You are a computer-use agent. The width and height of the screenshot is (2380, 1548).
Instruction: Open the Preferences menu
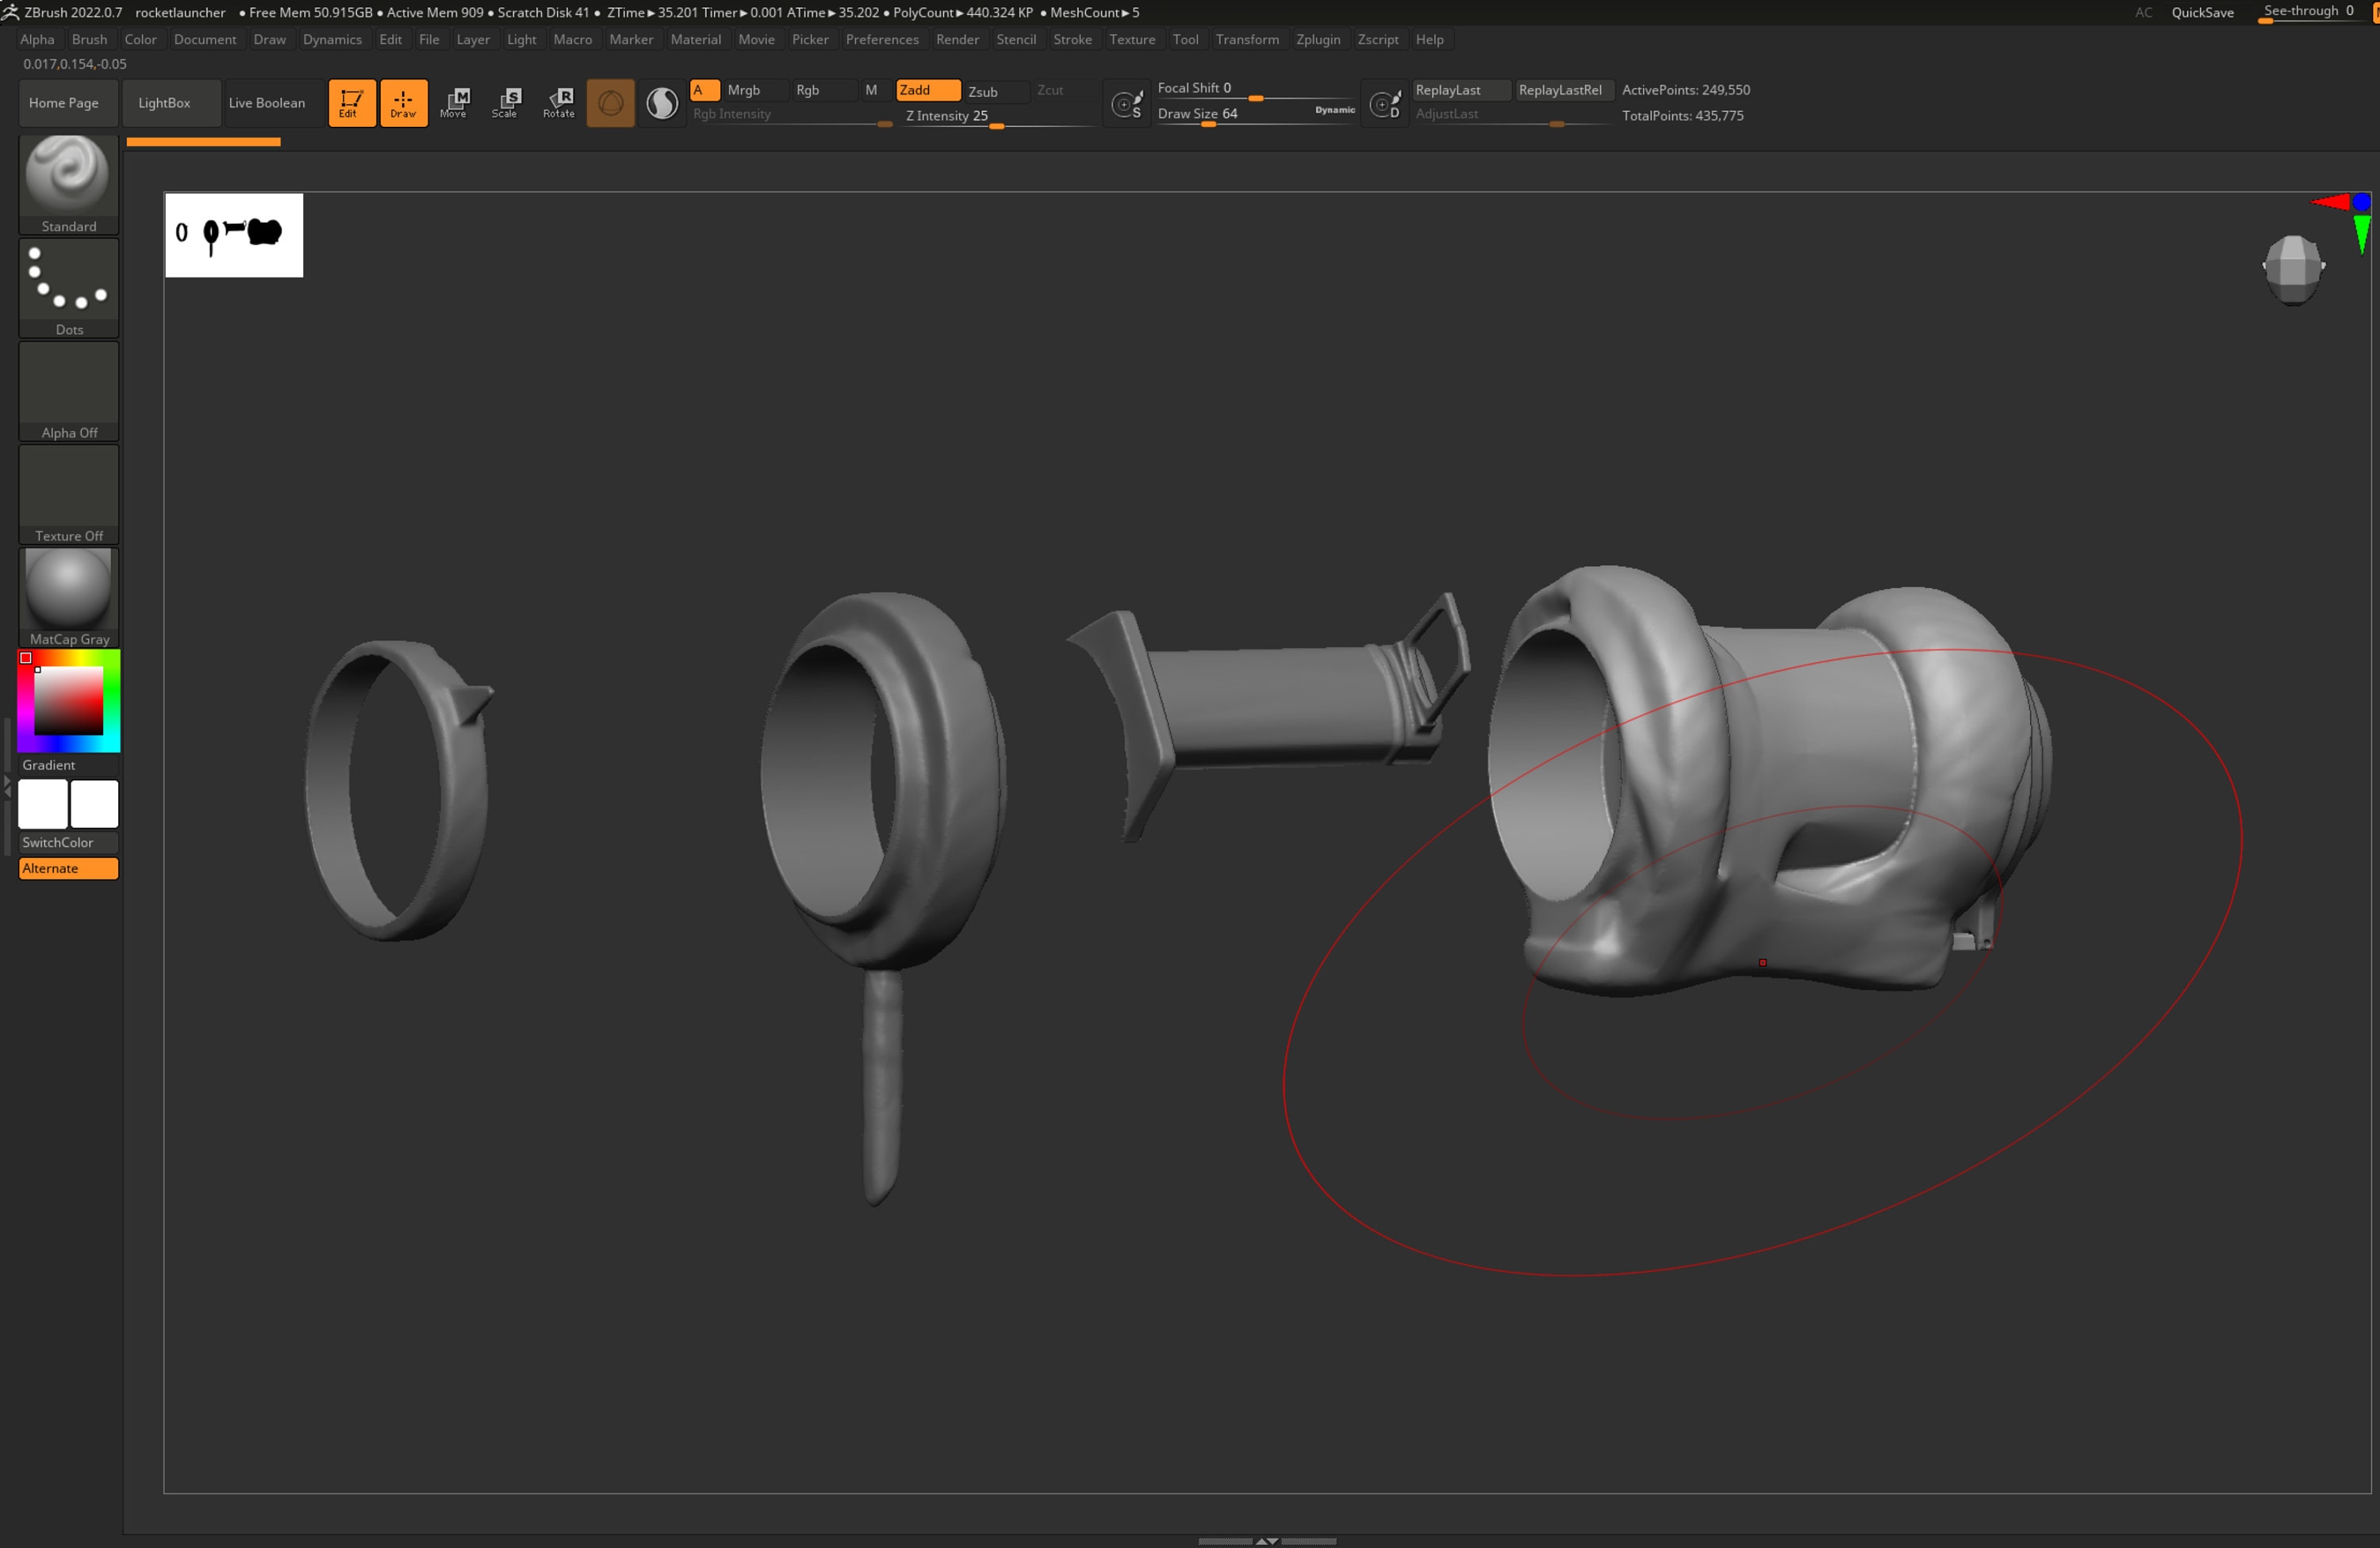point(882,39)
